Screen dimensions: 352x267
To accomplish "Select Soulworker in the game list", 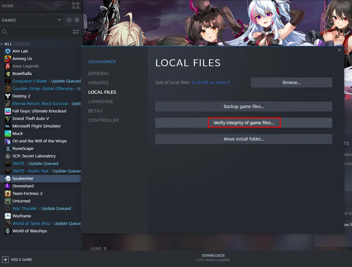I will click(x=41, y=178).
